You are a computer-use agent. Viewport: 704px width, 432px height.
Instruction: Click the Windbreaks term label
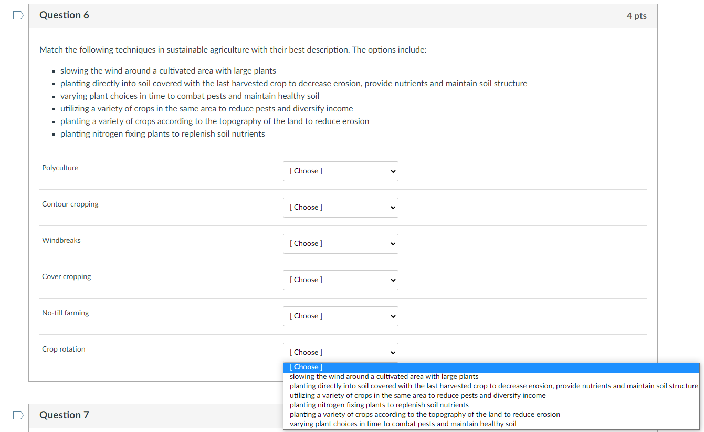61,241
